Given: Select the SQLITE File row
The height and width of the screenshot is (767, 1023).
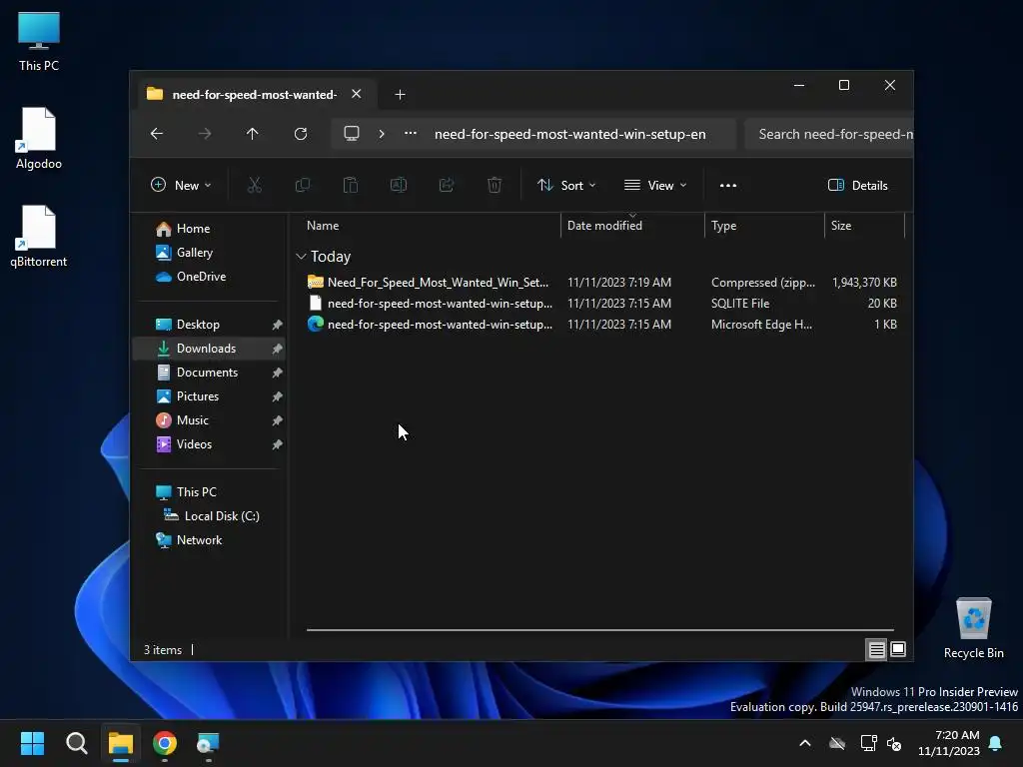Looking at the screenshot, I should (x=601, y=304).
